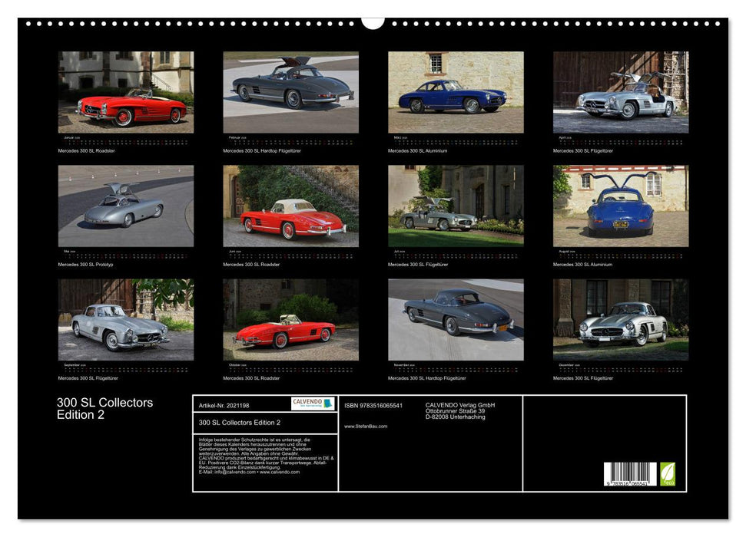The image size is (746, 537).
Task: Click the Dezember silver Flügeltürer front image
Action: tap(618, 318)
